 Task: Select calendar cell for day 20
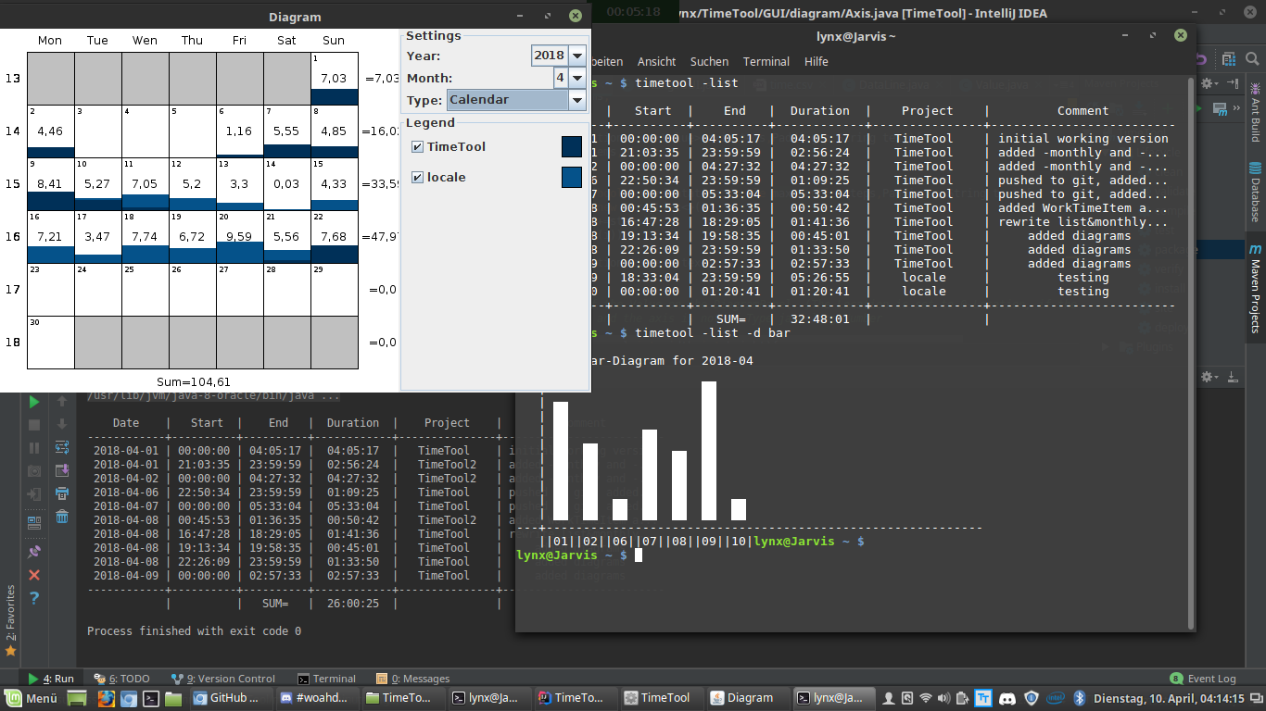click(x=240, y=237)
